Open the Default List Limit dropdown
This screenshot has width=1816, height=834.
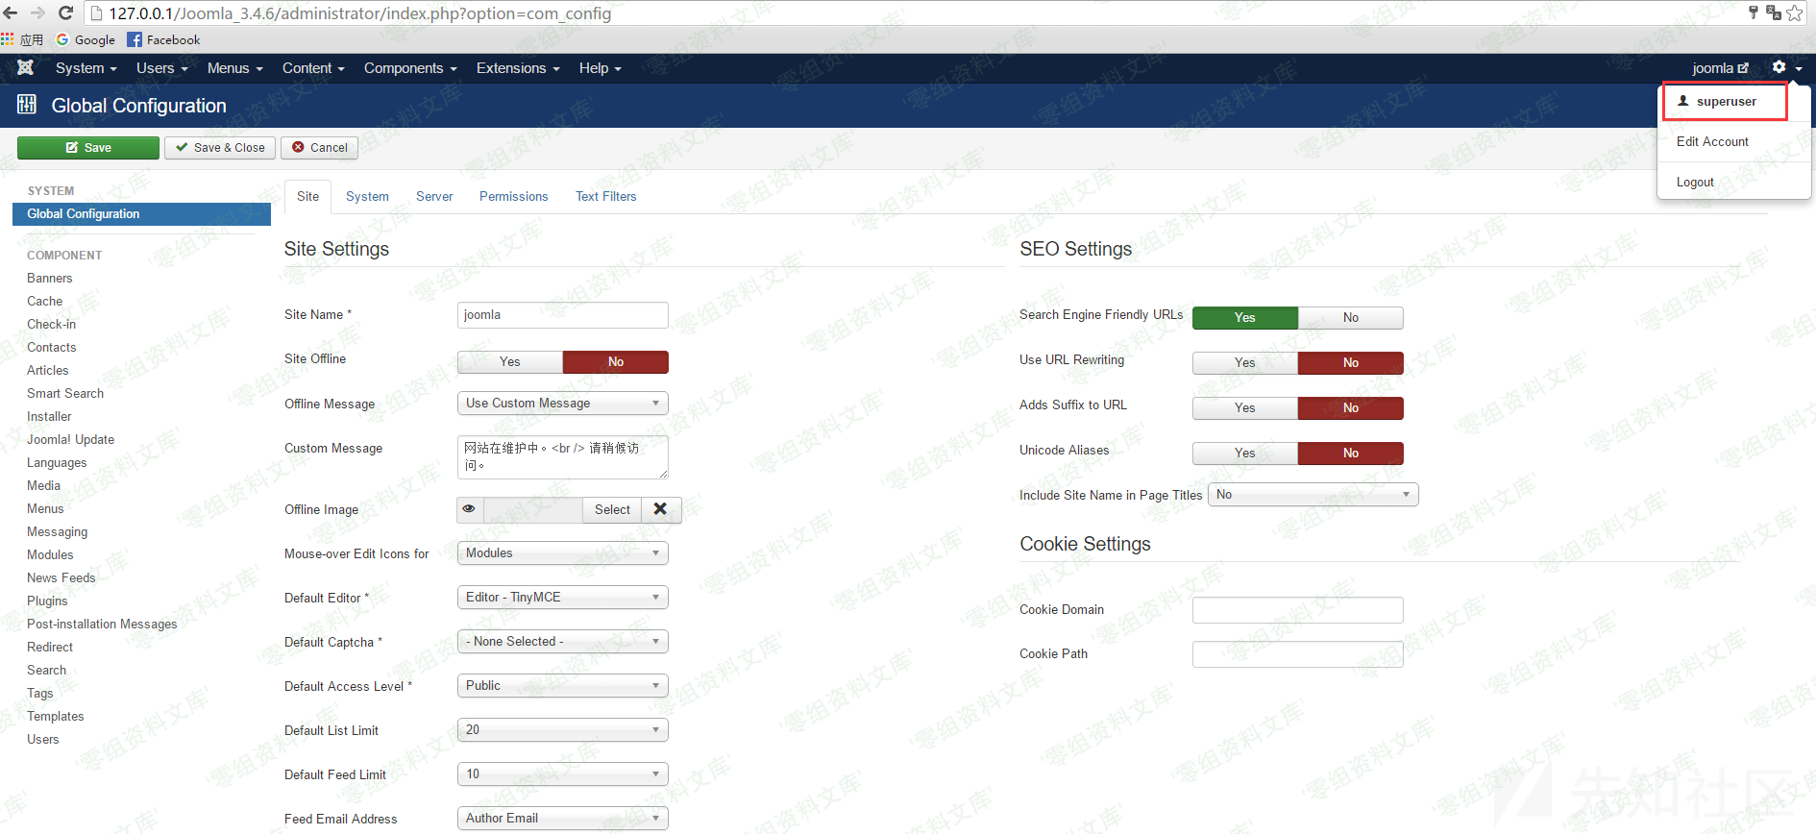(562, 730)
